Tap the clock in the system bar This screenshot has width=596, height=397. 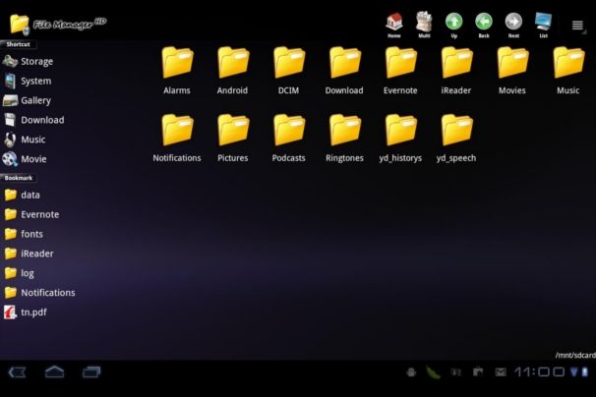(x=539, y=371)
